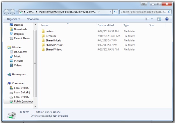176x123 pixels.
Task: Sort by Date modified column header
Action: [106, 25]
